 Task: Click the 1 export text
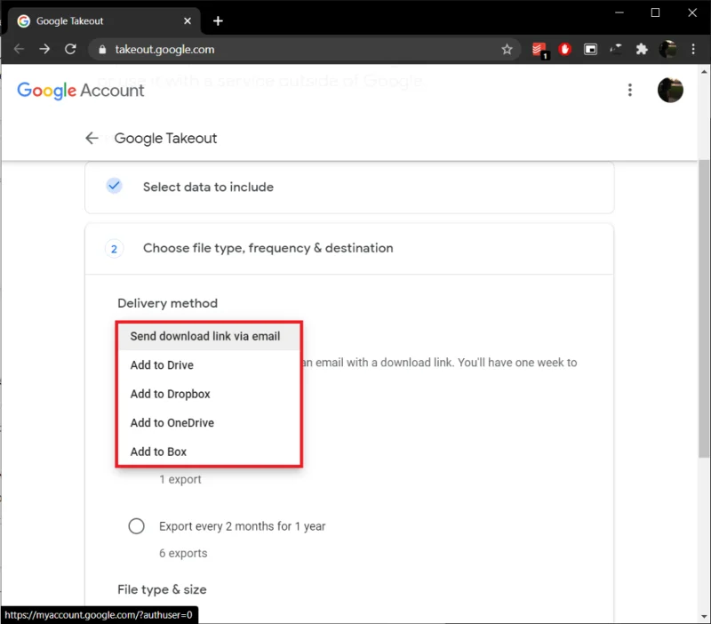tap(180, 479)
